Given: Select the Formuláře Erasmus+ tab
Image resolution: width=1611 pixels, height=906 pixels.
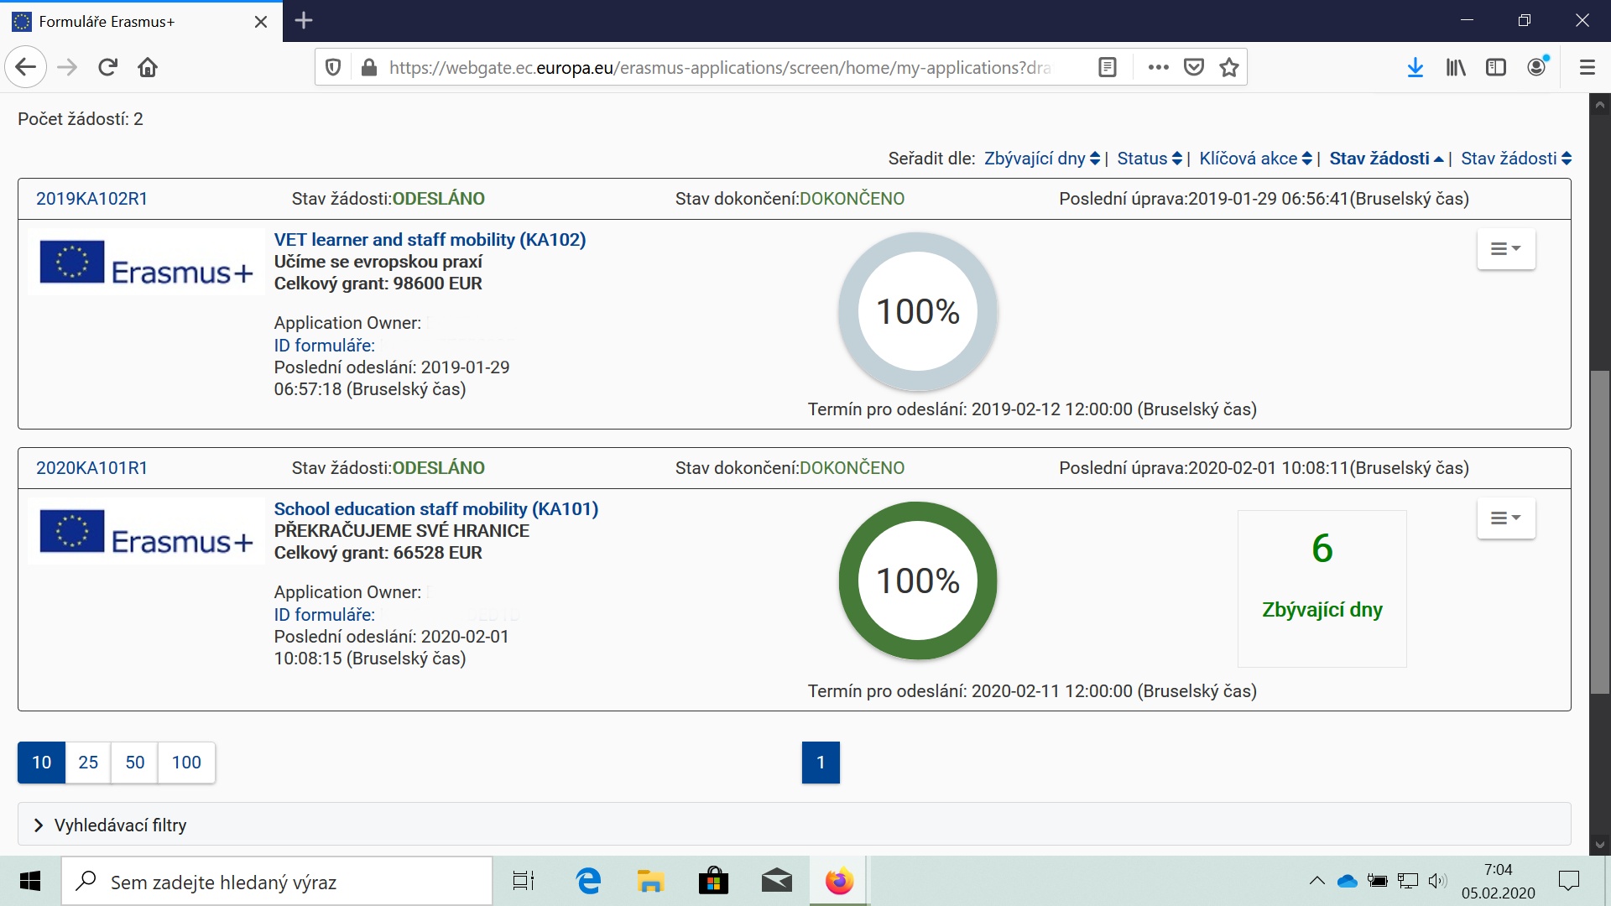Looking at the screenshot, I should 141,22.
